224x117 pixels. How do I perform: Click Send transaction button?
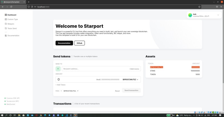131,90
